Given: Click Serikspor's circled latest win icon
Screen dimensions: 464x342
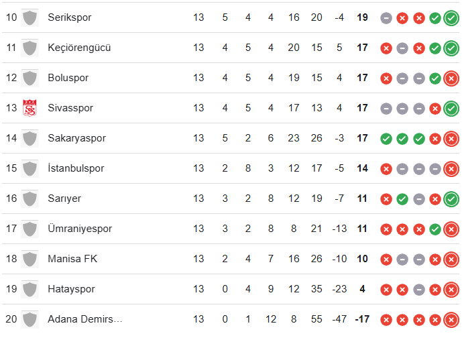Looking at the screenshot, I should [451, 18].
